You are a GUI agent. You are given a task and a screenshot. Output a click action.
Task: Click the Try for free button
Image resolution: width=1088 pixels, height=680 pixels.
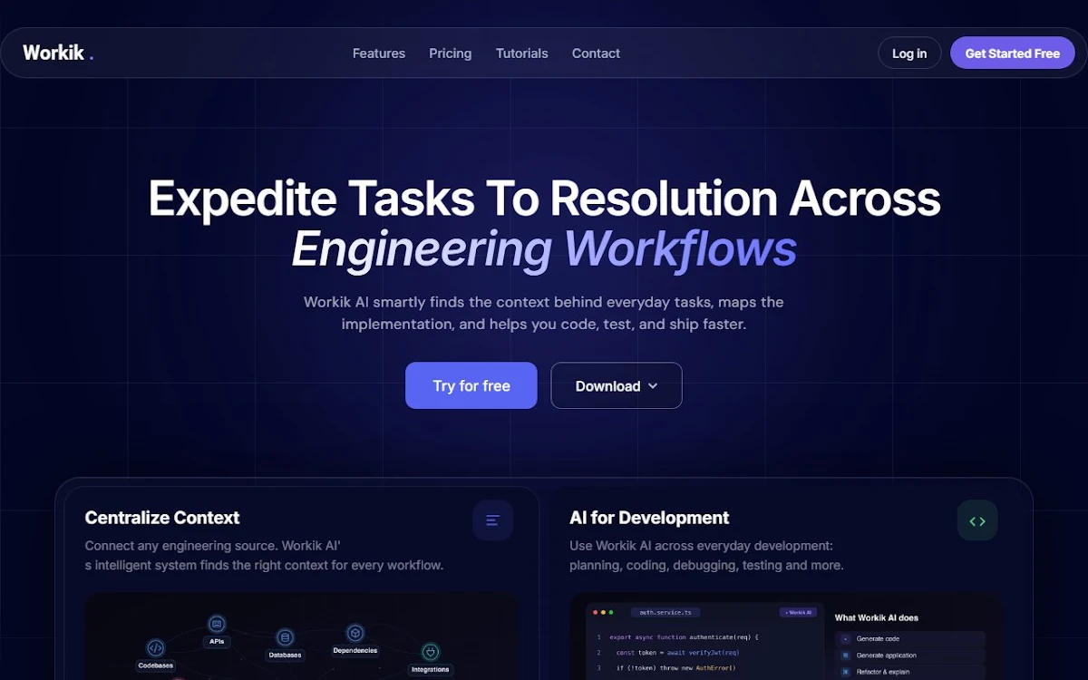[x=471, y=385]
